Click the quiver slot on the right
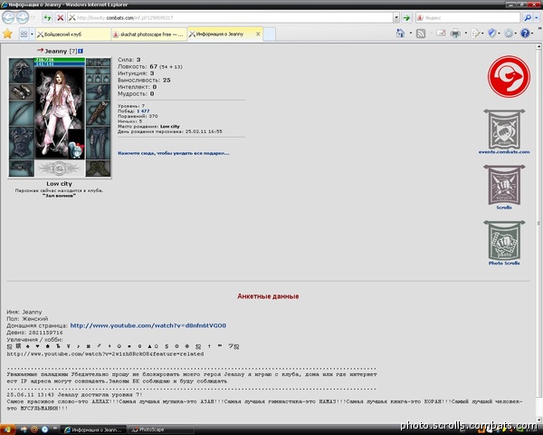 98,113
